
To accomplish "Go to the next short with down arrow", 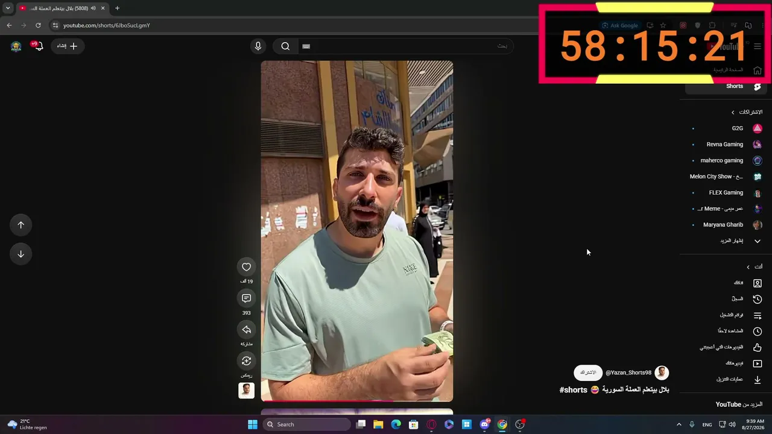I will click(x=21, y=254).
